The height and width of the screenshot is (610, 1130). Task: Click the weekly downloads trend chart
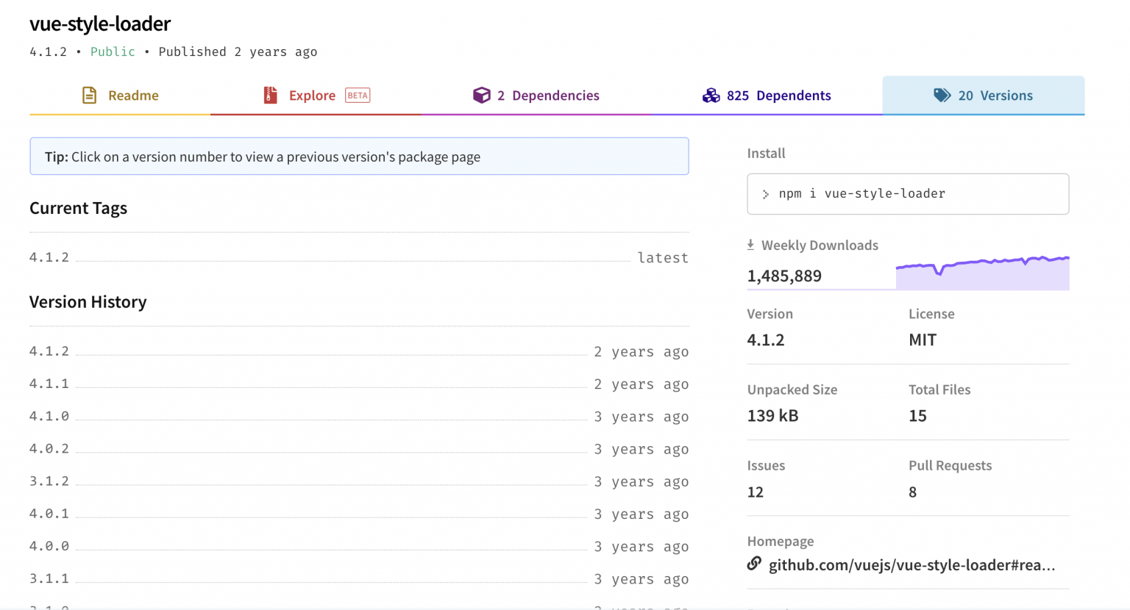pyautogui.click(x=982, y=272)
